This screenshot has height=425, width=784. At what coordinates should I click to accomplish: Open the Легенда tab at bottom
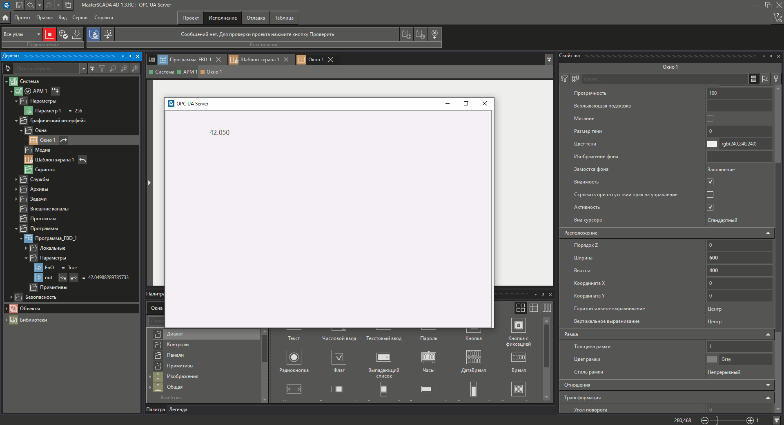point(178,409)
